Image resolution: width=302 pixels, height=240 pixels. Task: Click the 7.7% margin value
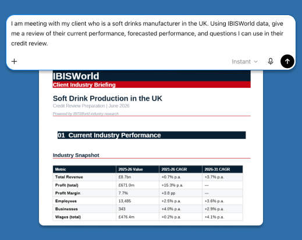click(123, 193)
